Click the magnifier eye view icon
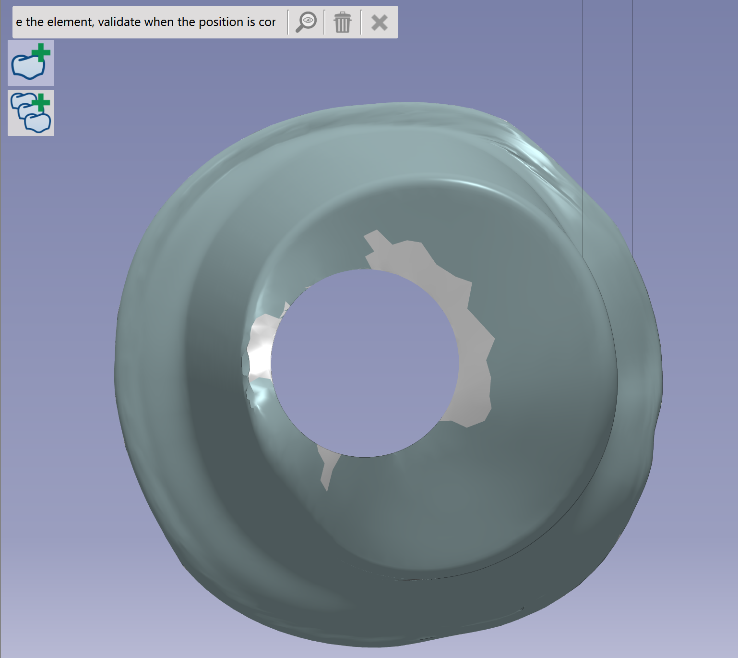Viewport: 738px width, 658px height. 306,22
